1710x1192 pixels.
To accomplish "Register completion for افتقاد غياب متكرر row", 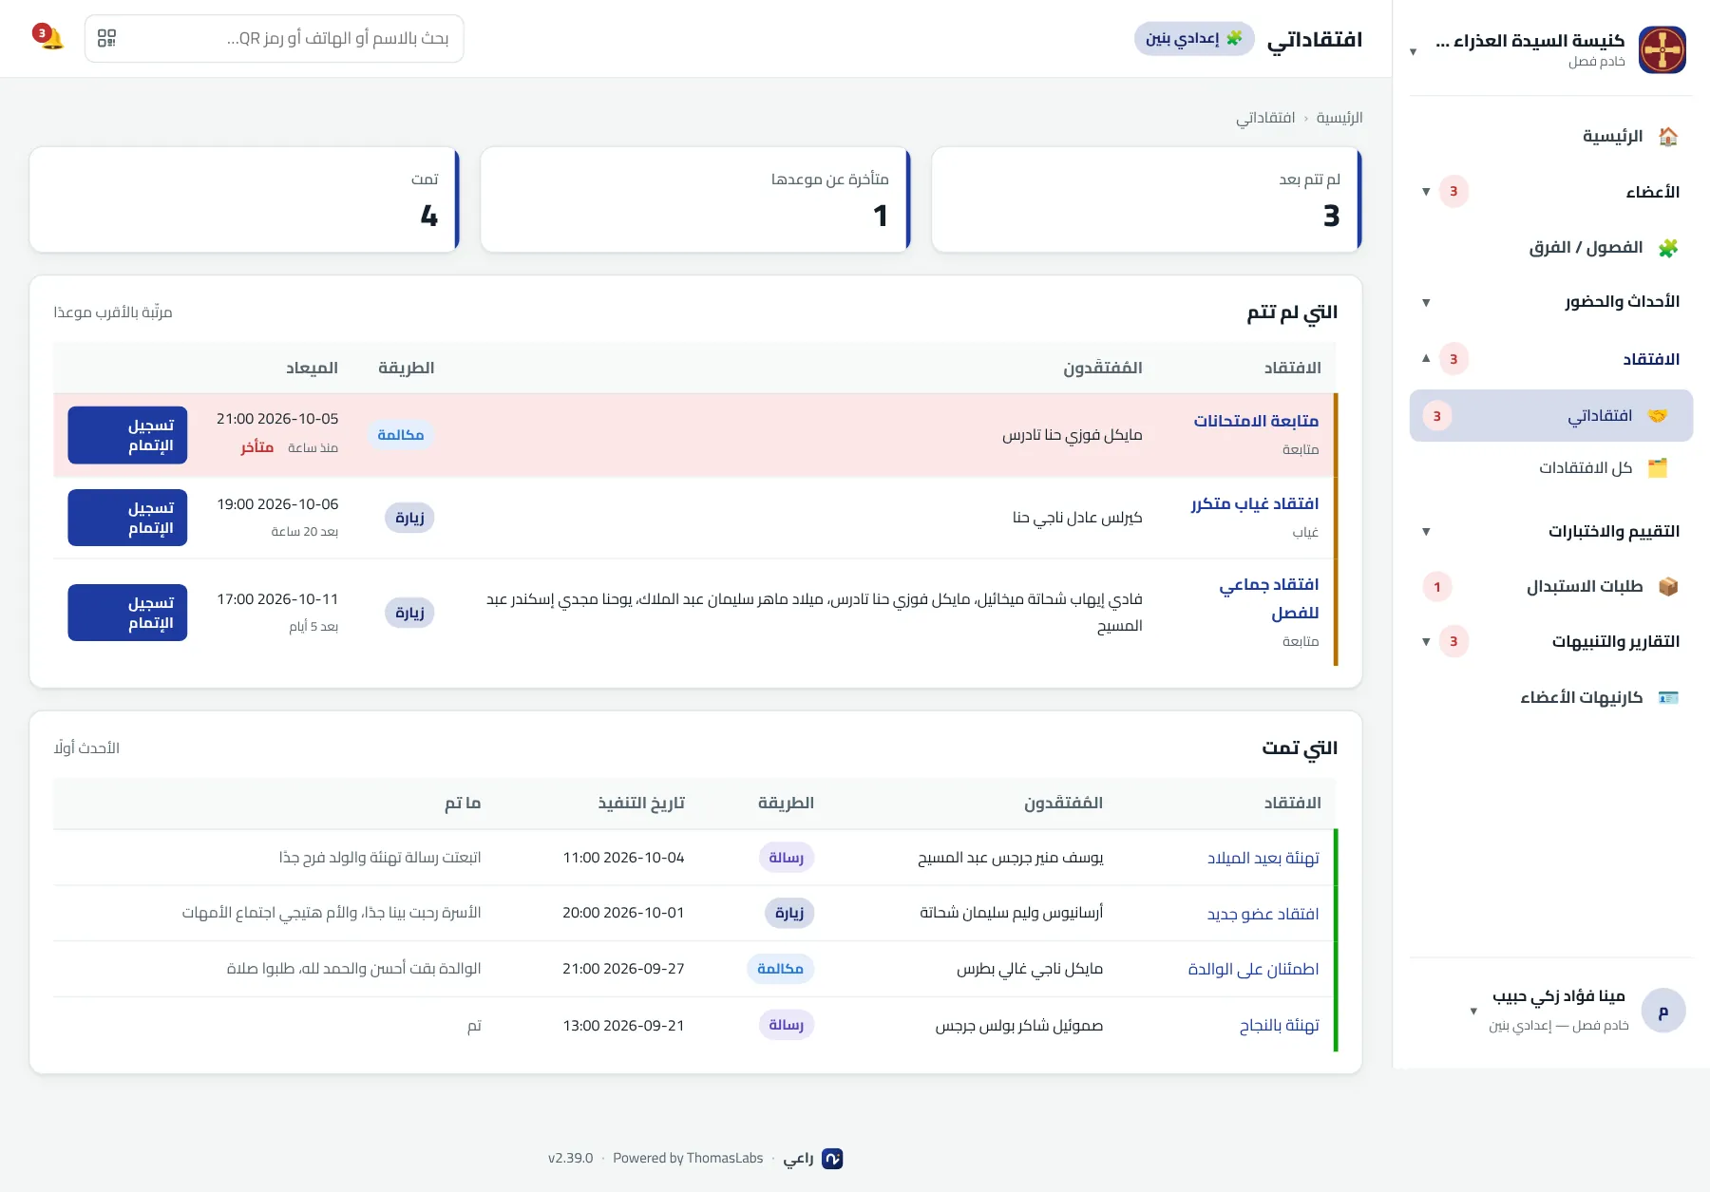I will tap(127, 518).
